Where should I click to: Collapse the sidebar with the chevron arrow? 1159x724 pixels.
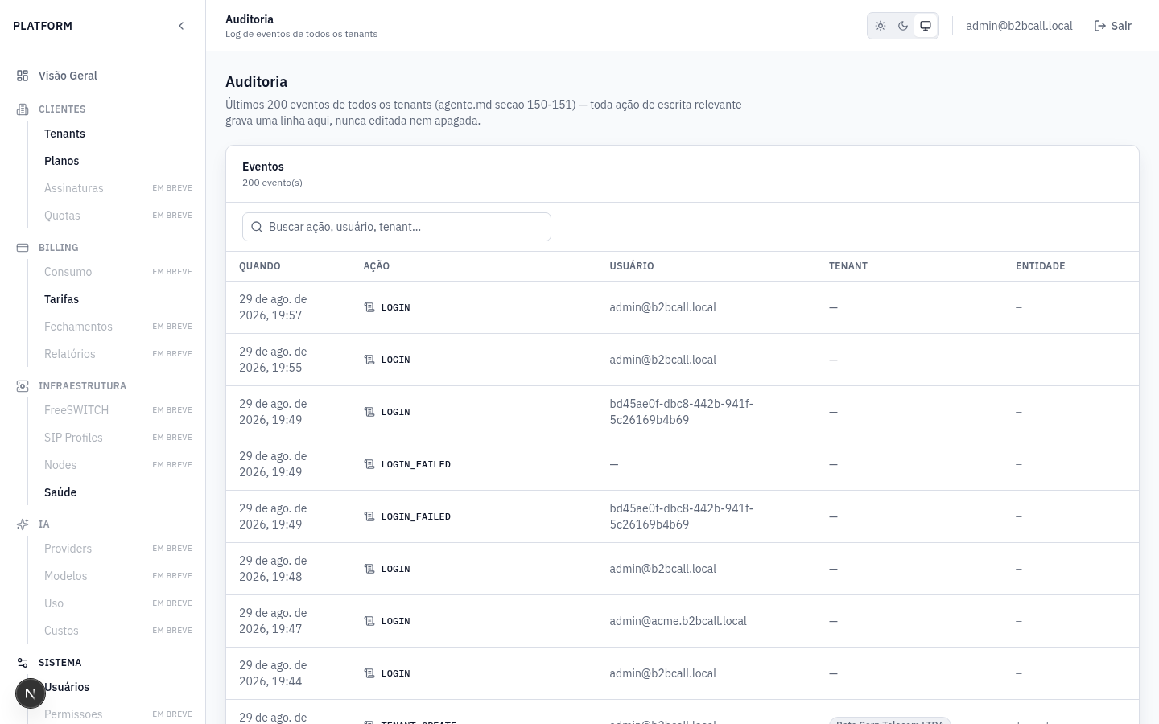pyautogui.click(x=181, y=26)
